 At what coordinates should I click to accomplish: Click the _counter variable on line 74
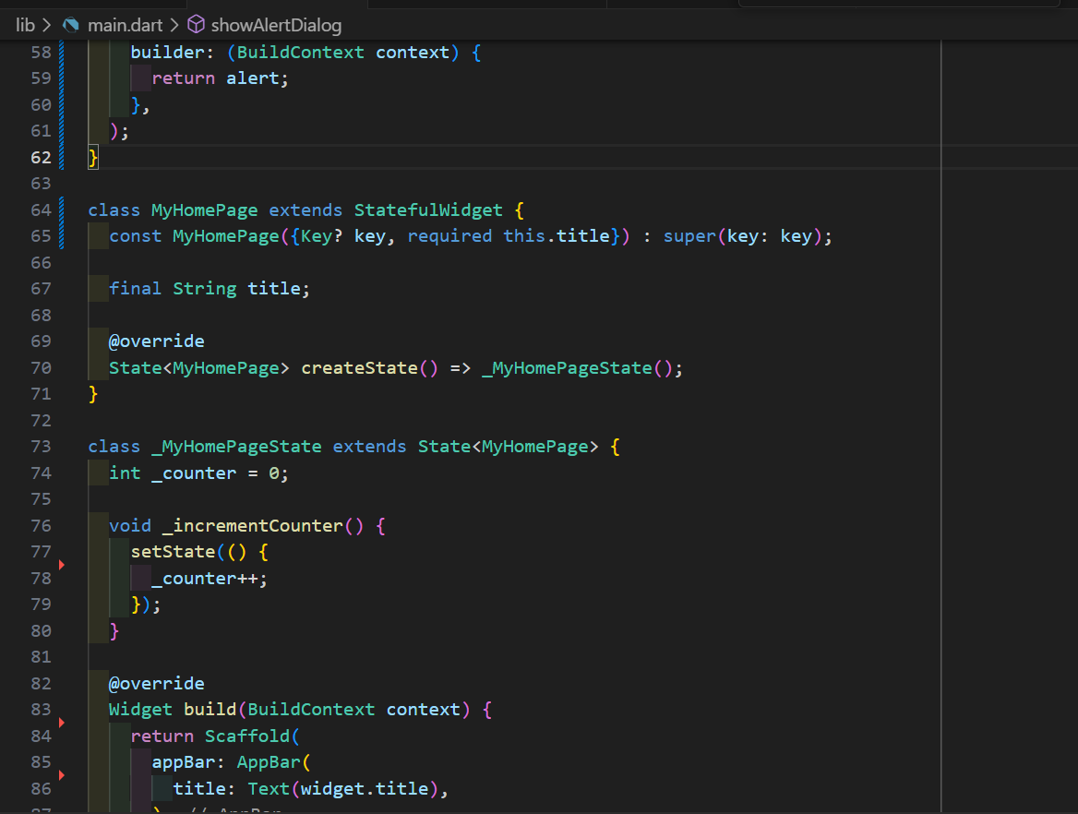[194, 473]
